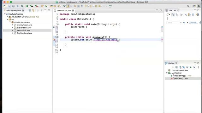Click the error marker on line 11

coord(54,40)
